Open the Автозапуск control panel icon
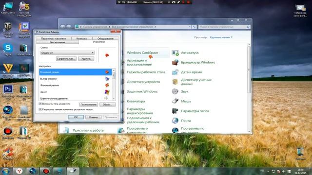312x175 pixels. coord(175,53)
